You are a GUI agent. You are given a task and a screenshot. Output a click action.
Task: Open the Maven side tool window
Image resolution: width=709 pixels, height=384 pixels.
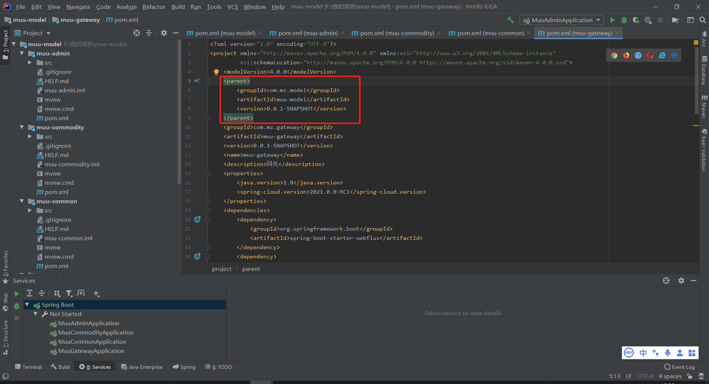pyautogui.click(x=704, y=107)
